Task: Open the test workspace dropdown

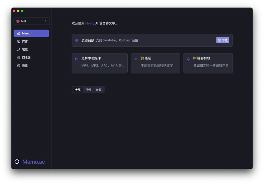Action: click(x=32, y=21)
